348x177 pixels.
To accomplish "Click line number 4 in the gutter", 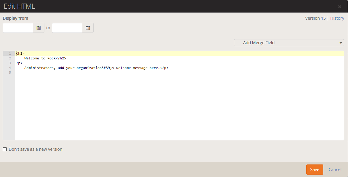I will pos(10,68).
